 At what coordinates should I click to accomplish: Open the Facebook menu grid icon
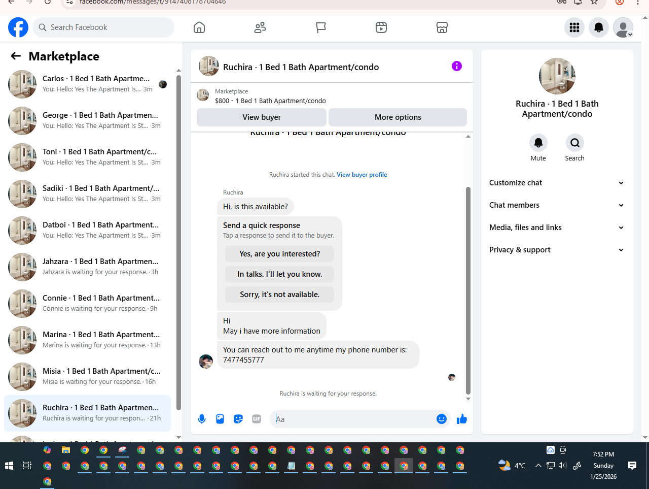(x=574, y=27)
